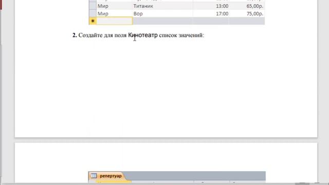The width and height of the screenshot is (329, 185).
Task: Select the 'Титаник' film cell
Action: click(162, 6)
